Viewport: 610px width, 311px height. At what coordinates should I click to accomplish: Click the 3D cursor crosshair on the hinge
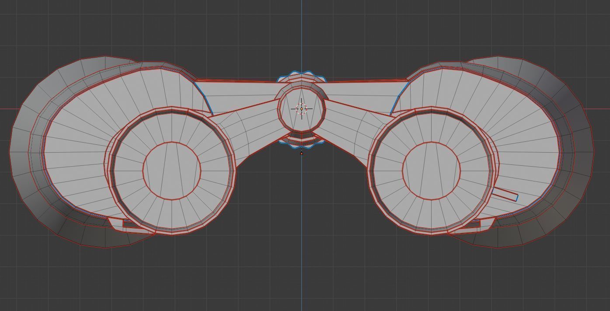301,109
